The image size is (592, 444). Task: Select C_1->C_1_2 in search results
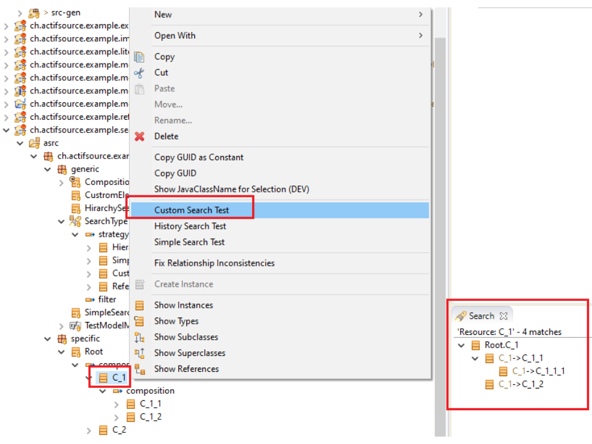(x=520, y=384)
